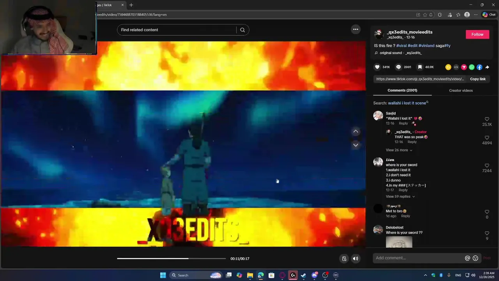Open the media control music icon in browser toolbar
The width and height of the screenshot is (499, 281).
449,15
